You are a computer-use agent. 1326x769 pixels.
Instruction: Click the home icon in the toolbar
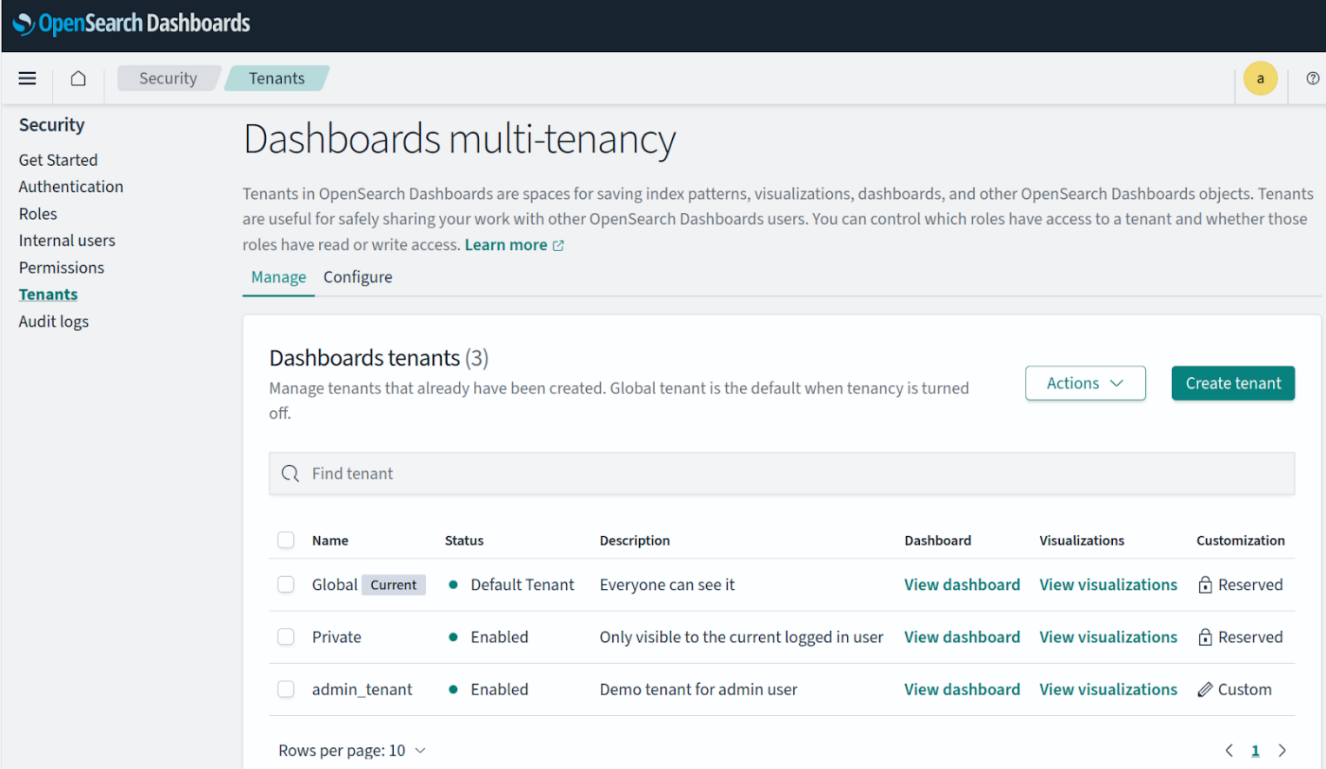[77, 78]
